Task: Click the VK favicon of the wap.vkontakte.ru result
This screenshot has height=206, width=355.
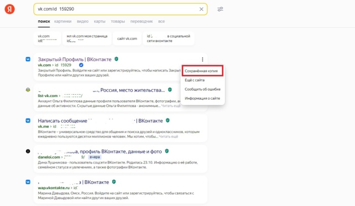Action: click(28, 182)
